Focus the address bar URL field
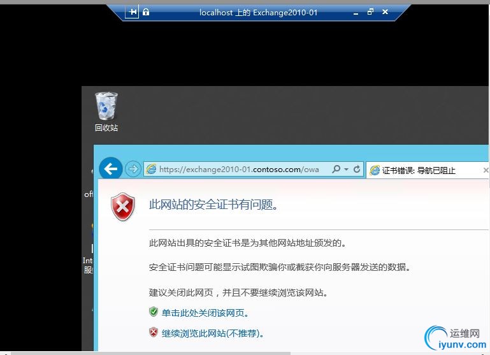490x355 pixels. click(x=239, y=170)
